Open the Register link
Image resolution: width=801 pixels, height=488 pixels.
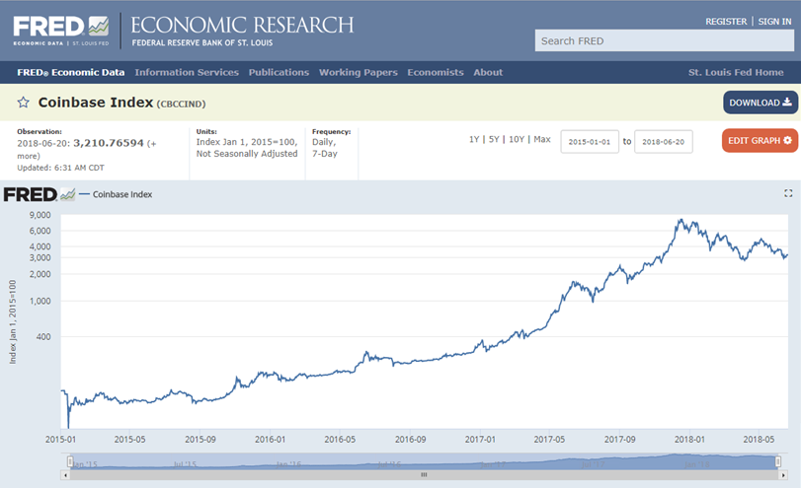pyautogui.click(x=726, y=22)
